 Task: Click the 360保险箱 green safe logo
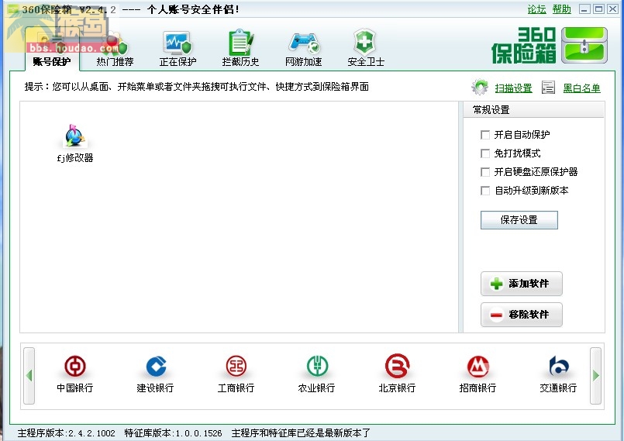(584, 46)
